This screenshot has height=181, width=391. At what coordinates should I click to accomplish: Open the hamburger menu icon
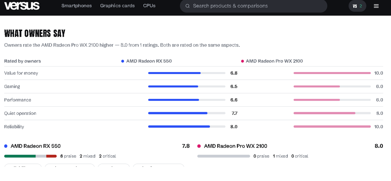tap(376, 6)
